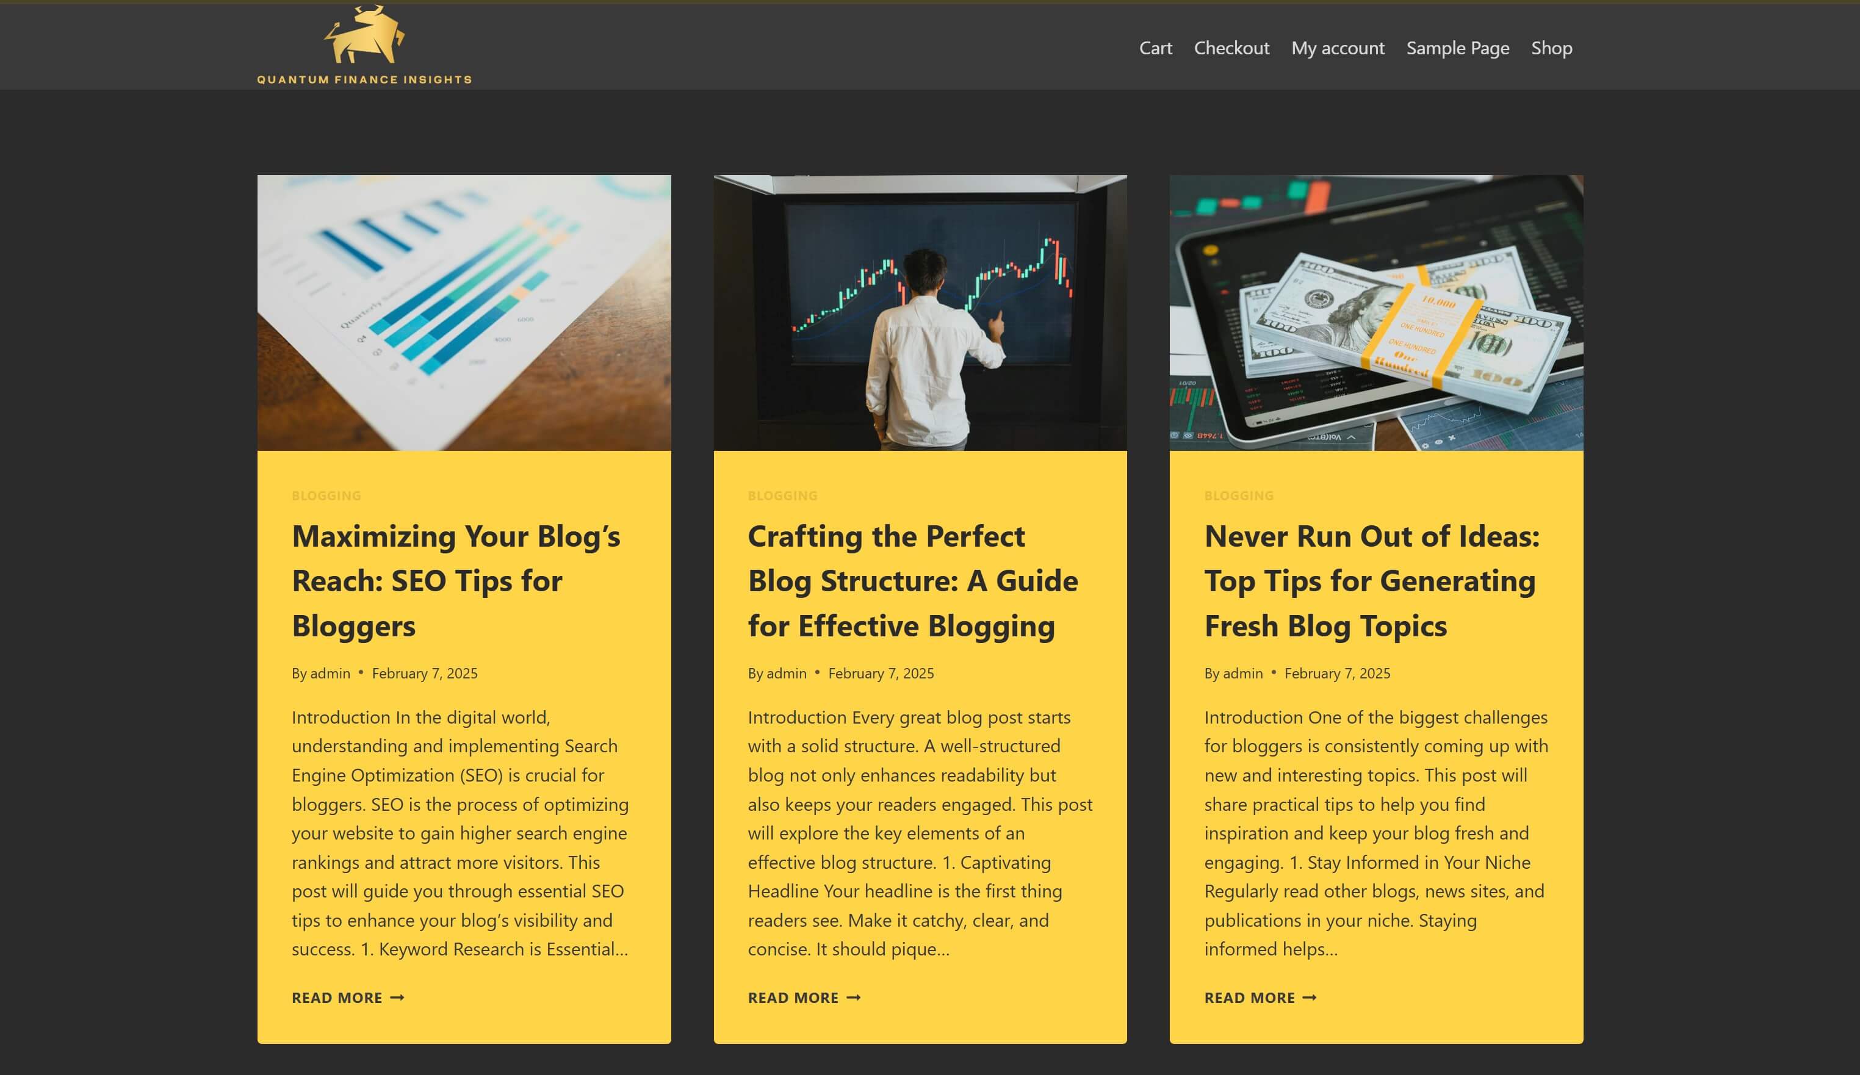Open the stock trader post thumbnail
Image resolution: width=1860 pixels, height=1075 pixels.
(920, 313)
